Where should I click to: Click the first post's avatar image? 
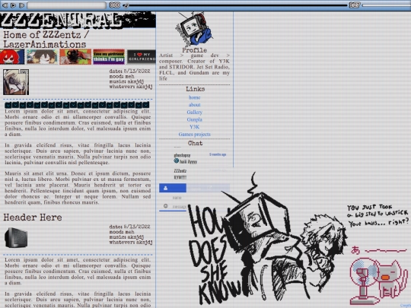coord(16,82)
